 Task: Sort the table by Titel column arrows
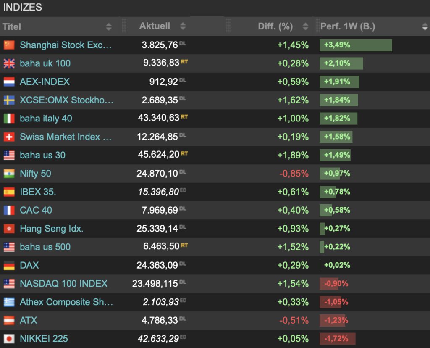pyautogui.click(x=109, y=26)
